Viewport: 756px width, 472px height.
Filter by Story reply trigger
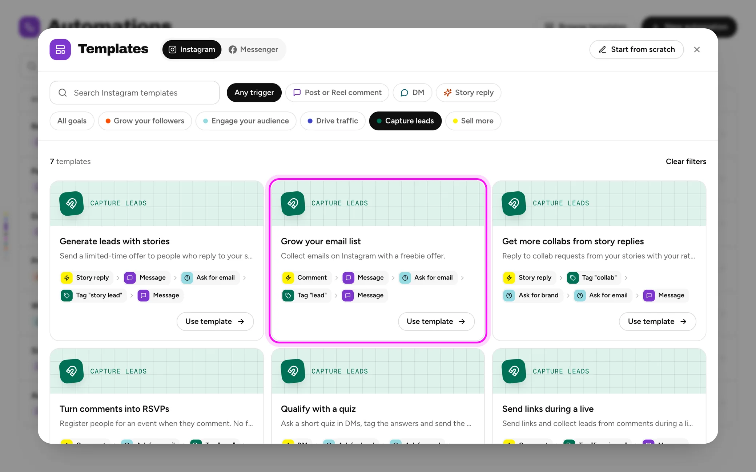tap(469, 93)
